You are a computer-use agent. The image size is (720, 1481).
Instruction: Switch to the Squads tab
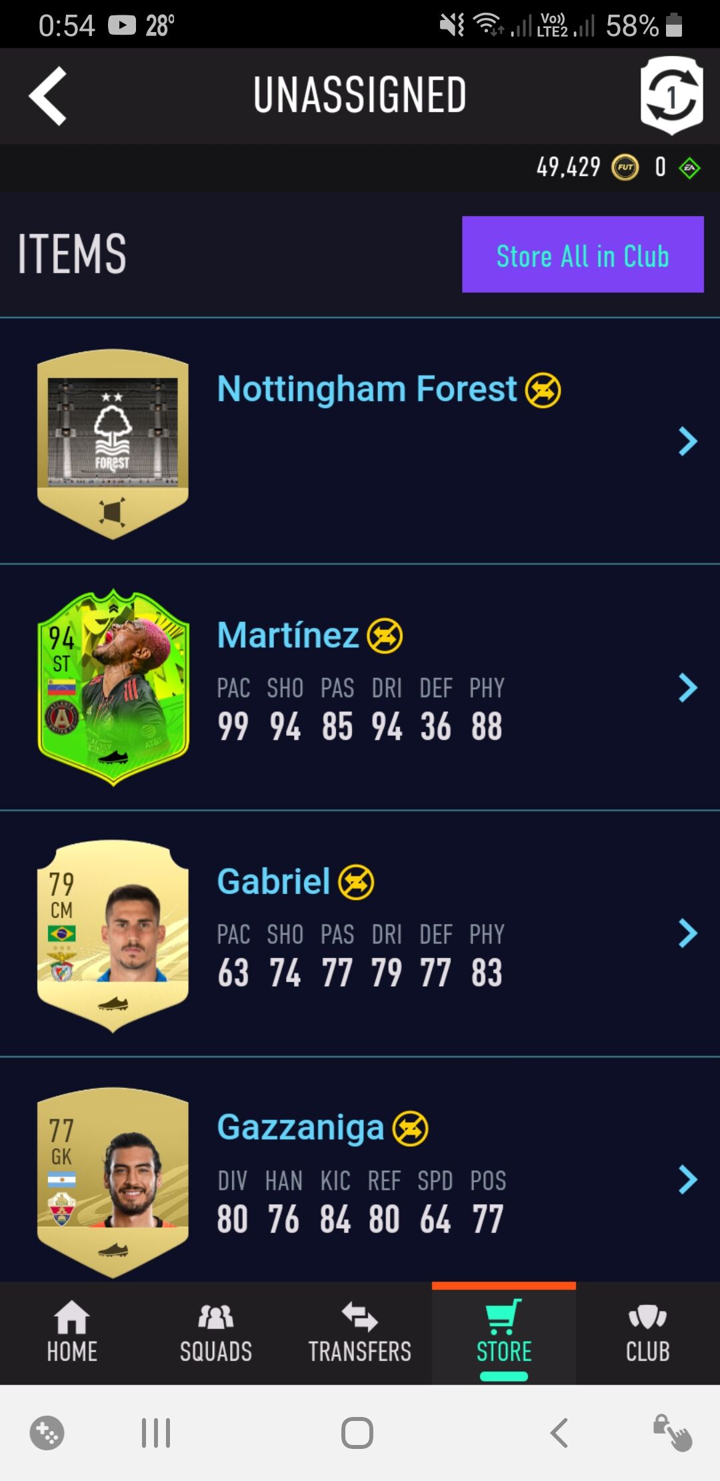pos(216,1333)
